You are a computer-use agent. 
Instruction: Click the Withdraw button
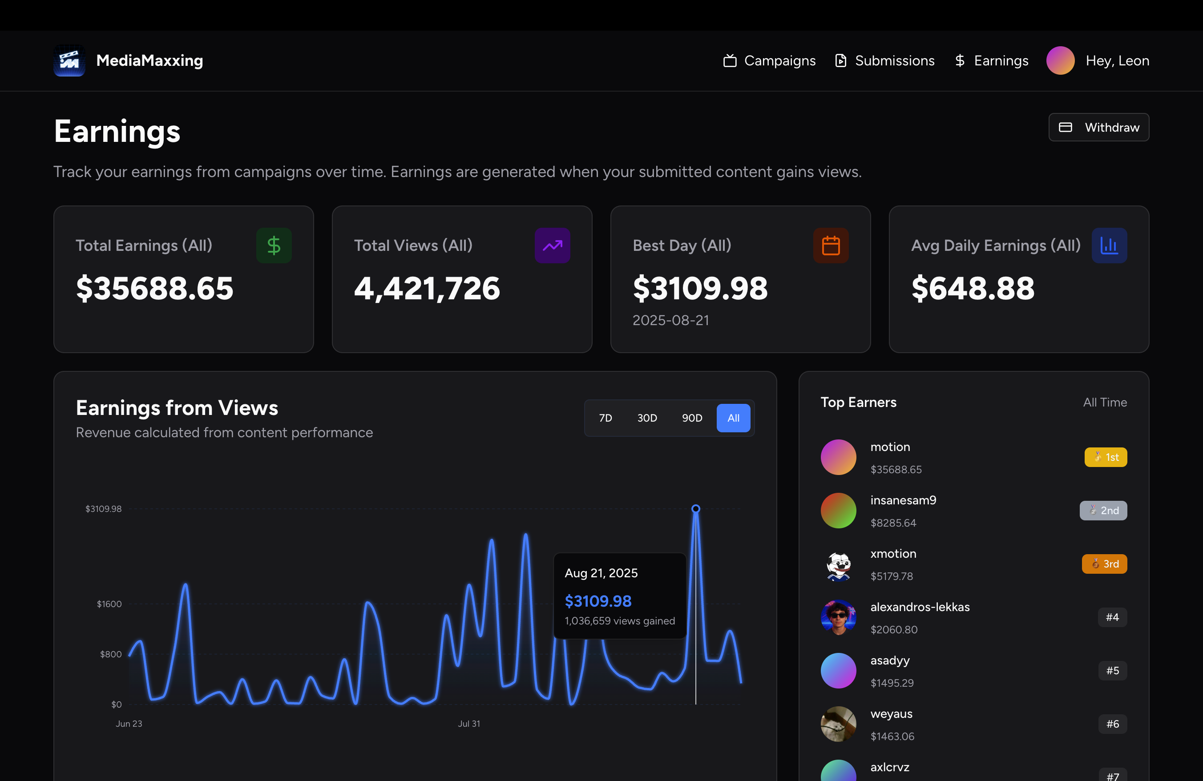point(1098,127)
